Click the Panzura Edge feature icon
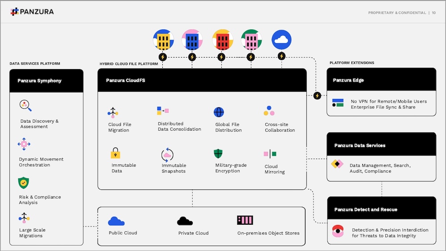The width and height of the screenshot is (446, 251). (338, 103)
